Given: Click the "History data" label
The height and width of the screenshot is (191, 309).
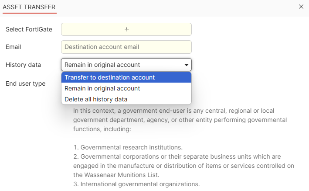Looking at the screenshot, I should click(x=23, y=65).
